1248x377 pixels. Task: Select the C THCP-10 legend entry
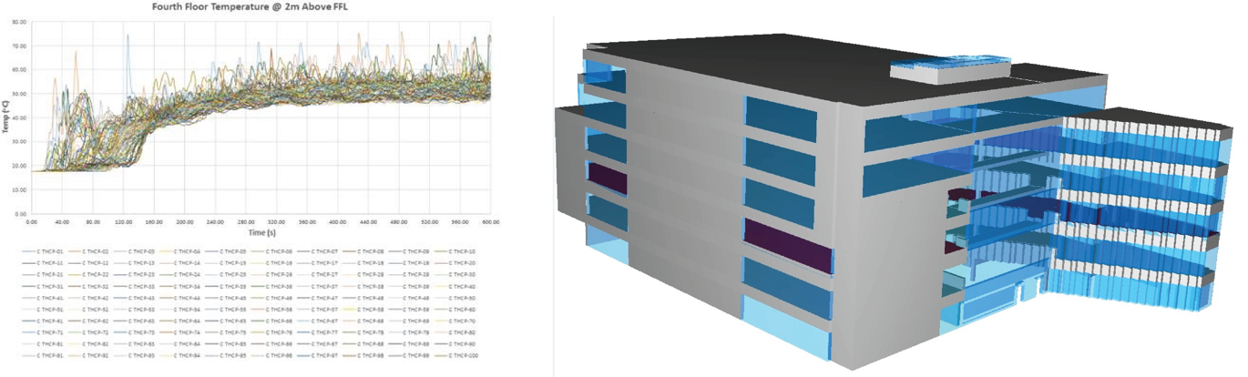[464, 250]
